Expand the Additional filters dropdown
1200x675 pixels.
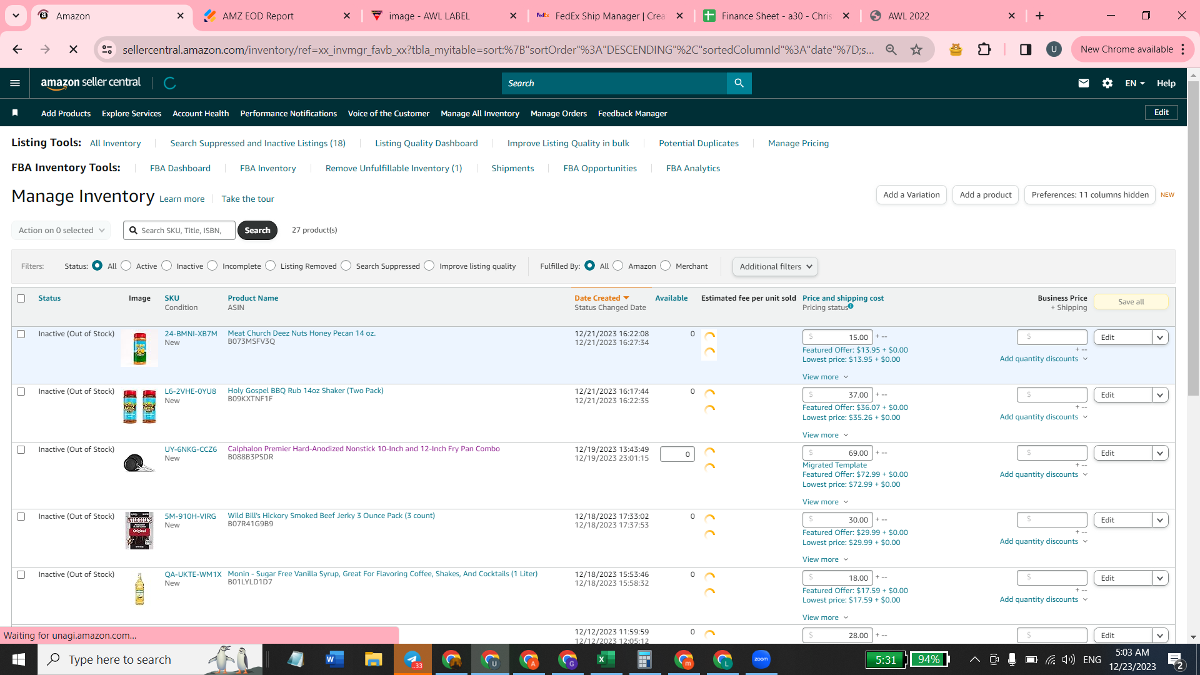pyautogui.click(x=775, y=266)
